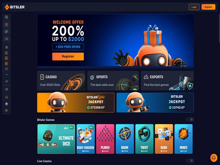This screenshot has height=165, width=220.
Task: Select the UK flag language icon
Action: tap(6, 104)
